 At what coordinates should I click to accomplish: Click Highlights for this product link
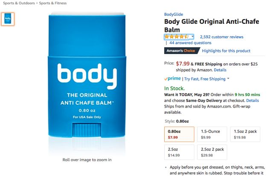click(226, 51)
